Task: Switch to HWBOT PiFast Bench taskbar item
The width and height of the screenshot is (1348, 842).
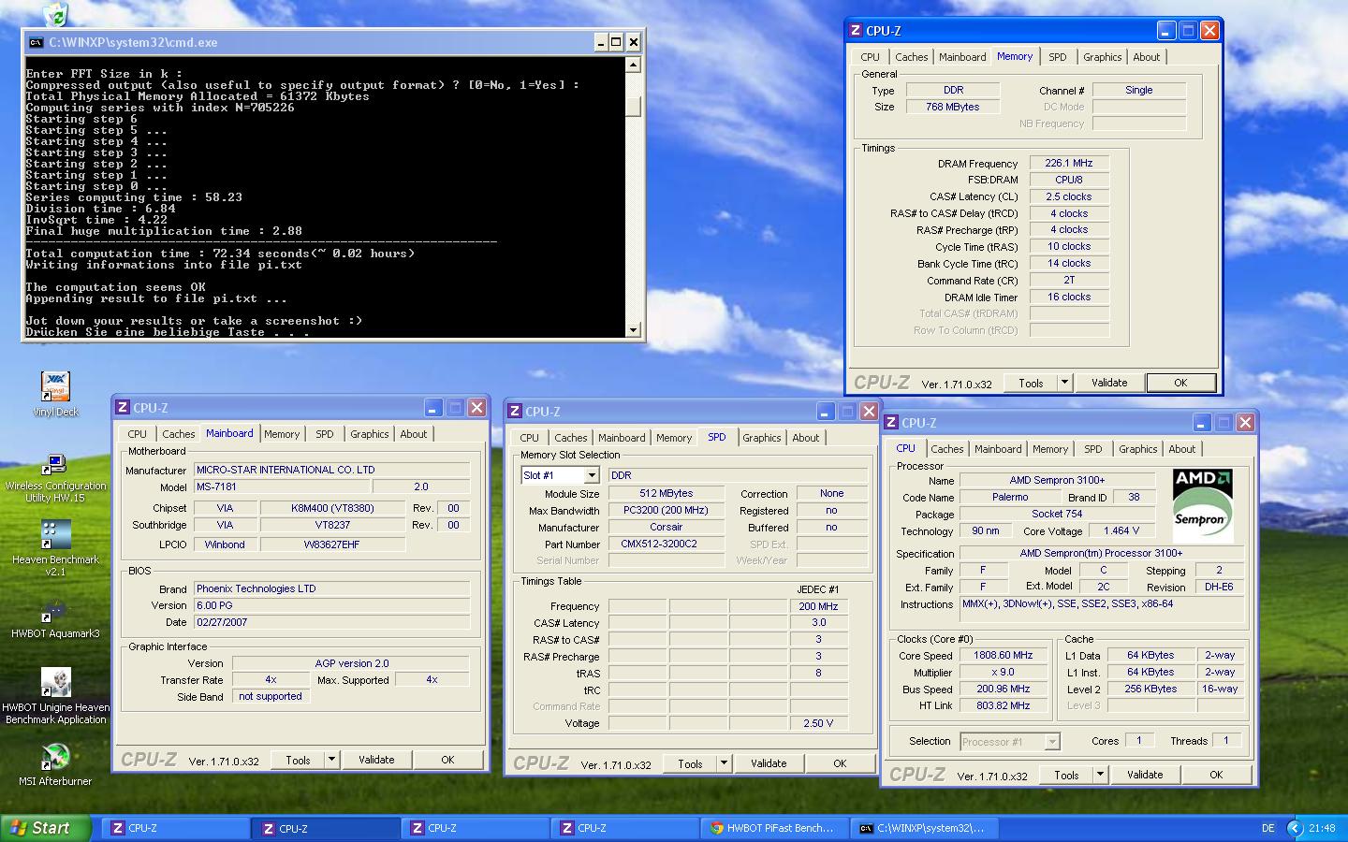Action: coord(773,828)
